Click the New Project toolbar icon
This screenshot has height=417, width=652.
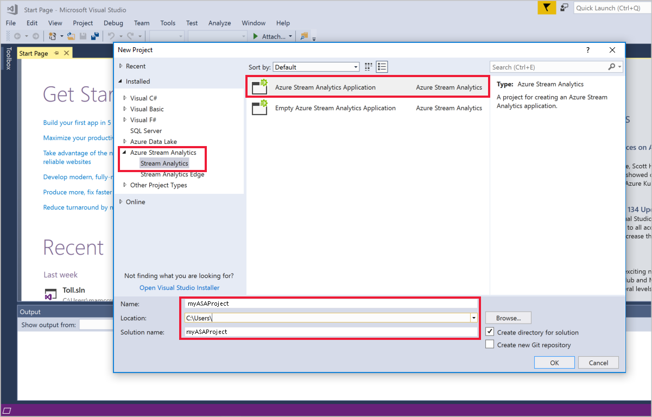point(53,36)
